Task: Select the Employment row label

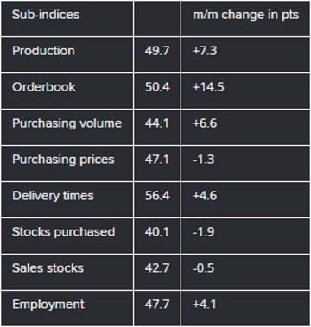Action: 48,305
